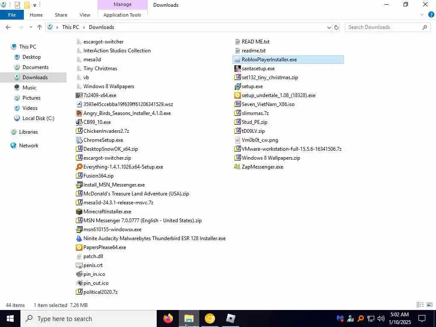Select the Tiny Christmas folder
The height and width of the screenshot is (327, 436).
click(97, 69)
